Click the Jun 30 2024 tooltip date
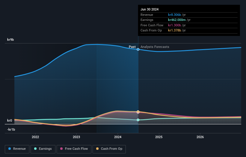246x157 pixels. coord(150,9)
